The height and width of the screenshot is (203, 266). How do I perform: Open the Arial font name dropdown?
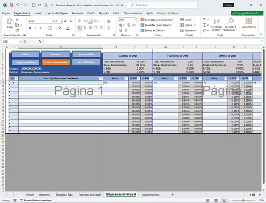52,21
